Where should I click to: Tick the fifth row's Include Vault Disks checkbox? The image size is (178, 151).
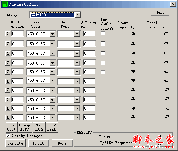[x=103, y=72]
